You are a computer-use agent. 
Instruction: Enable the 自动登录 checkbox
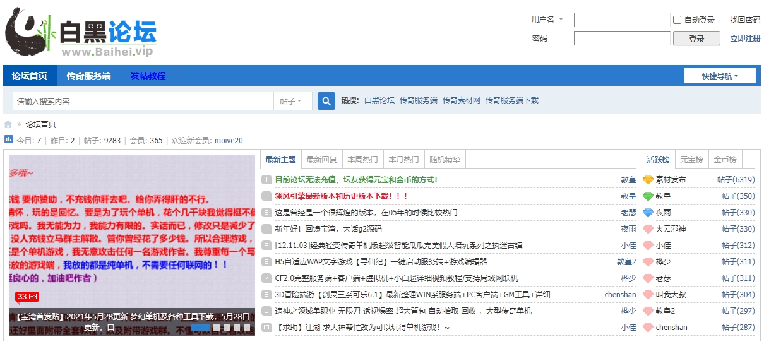coord(677,20)
